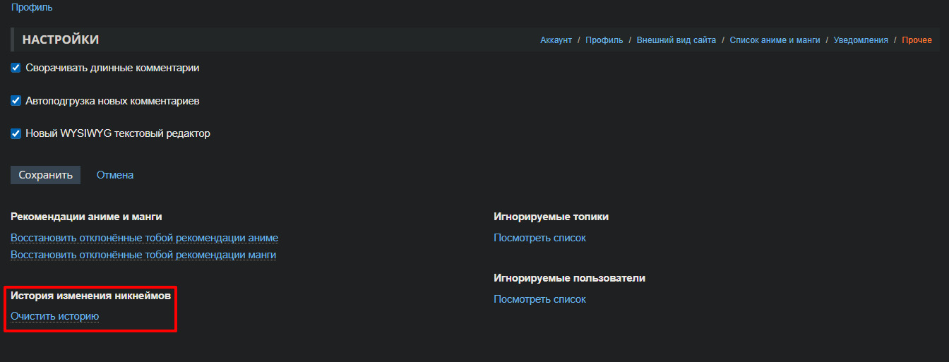View list under Игнорируемые пользователи
Image resolution: width=949 pixels, height=362 pixels.
(539, 299)
